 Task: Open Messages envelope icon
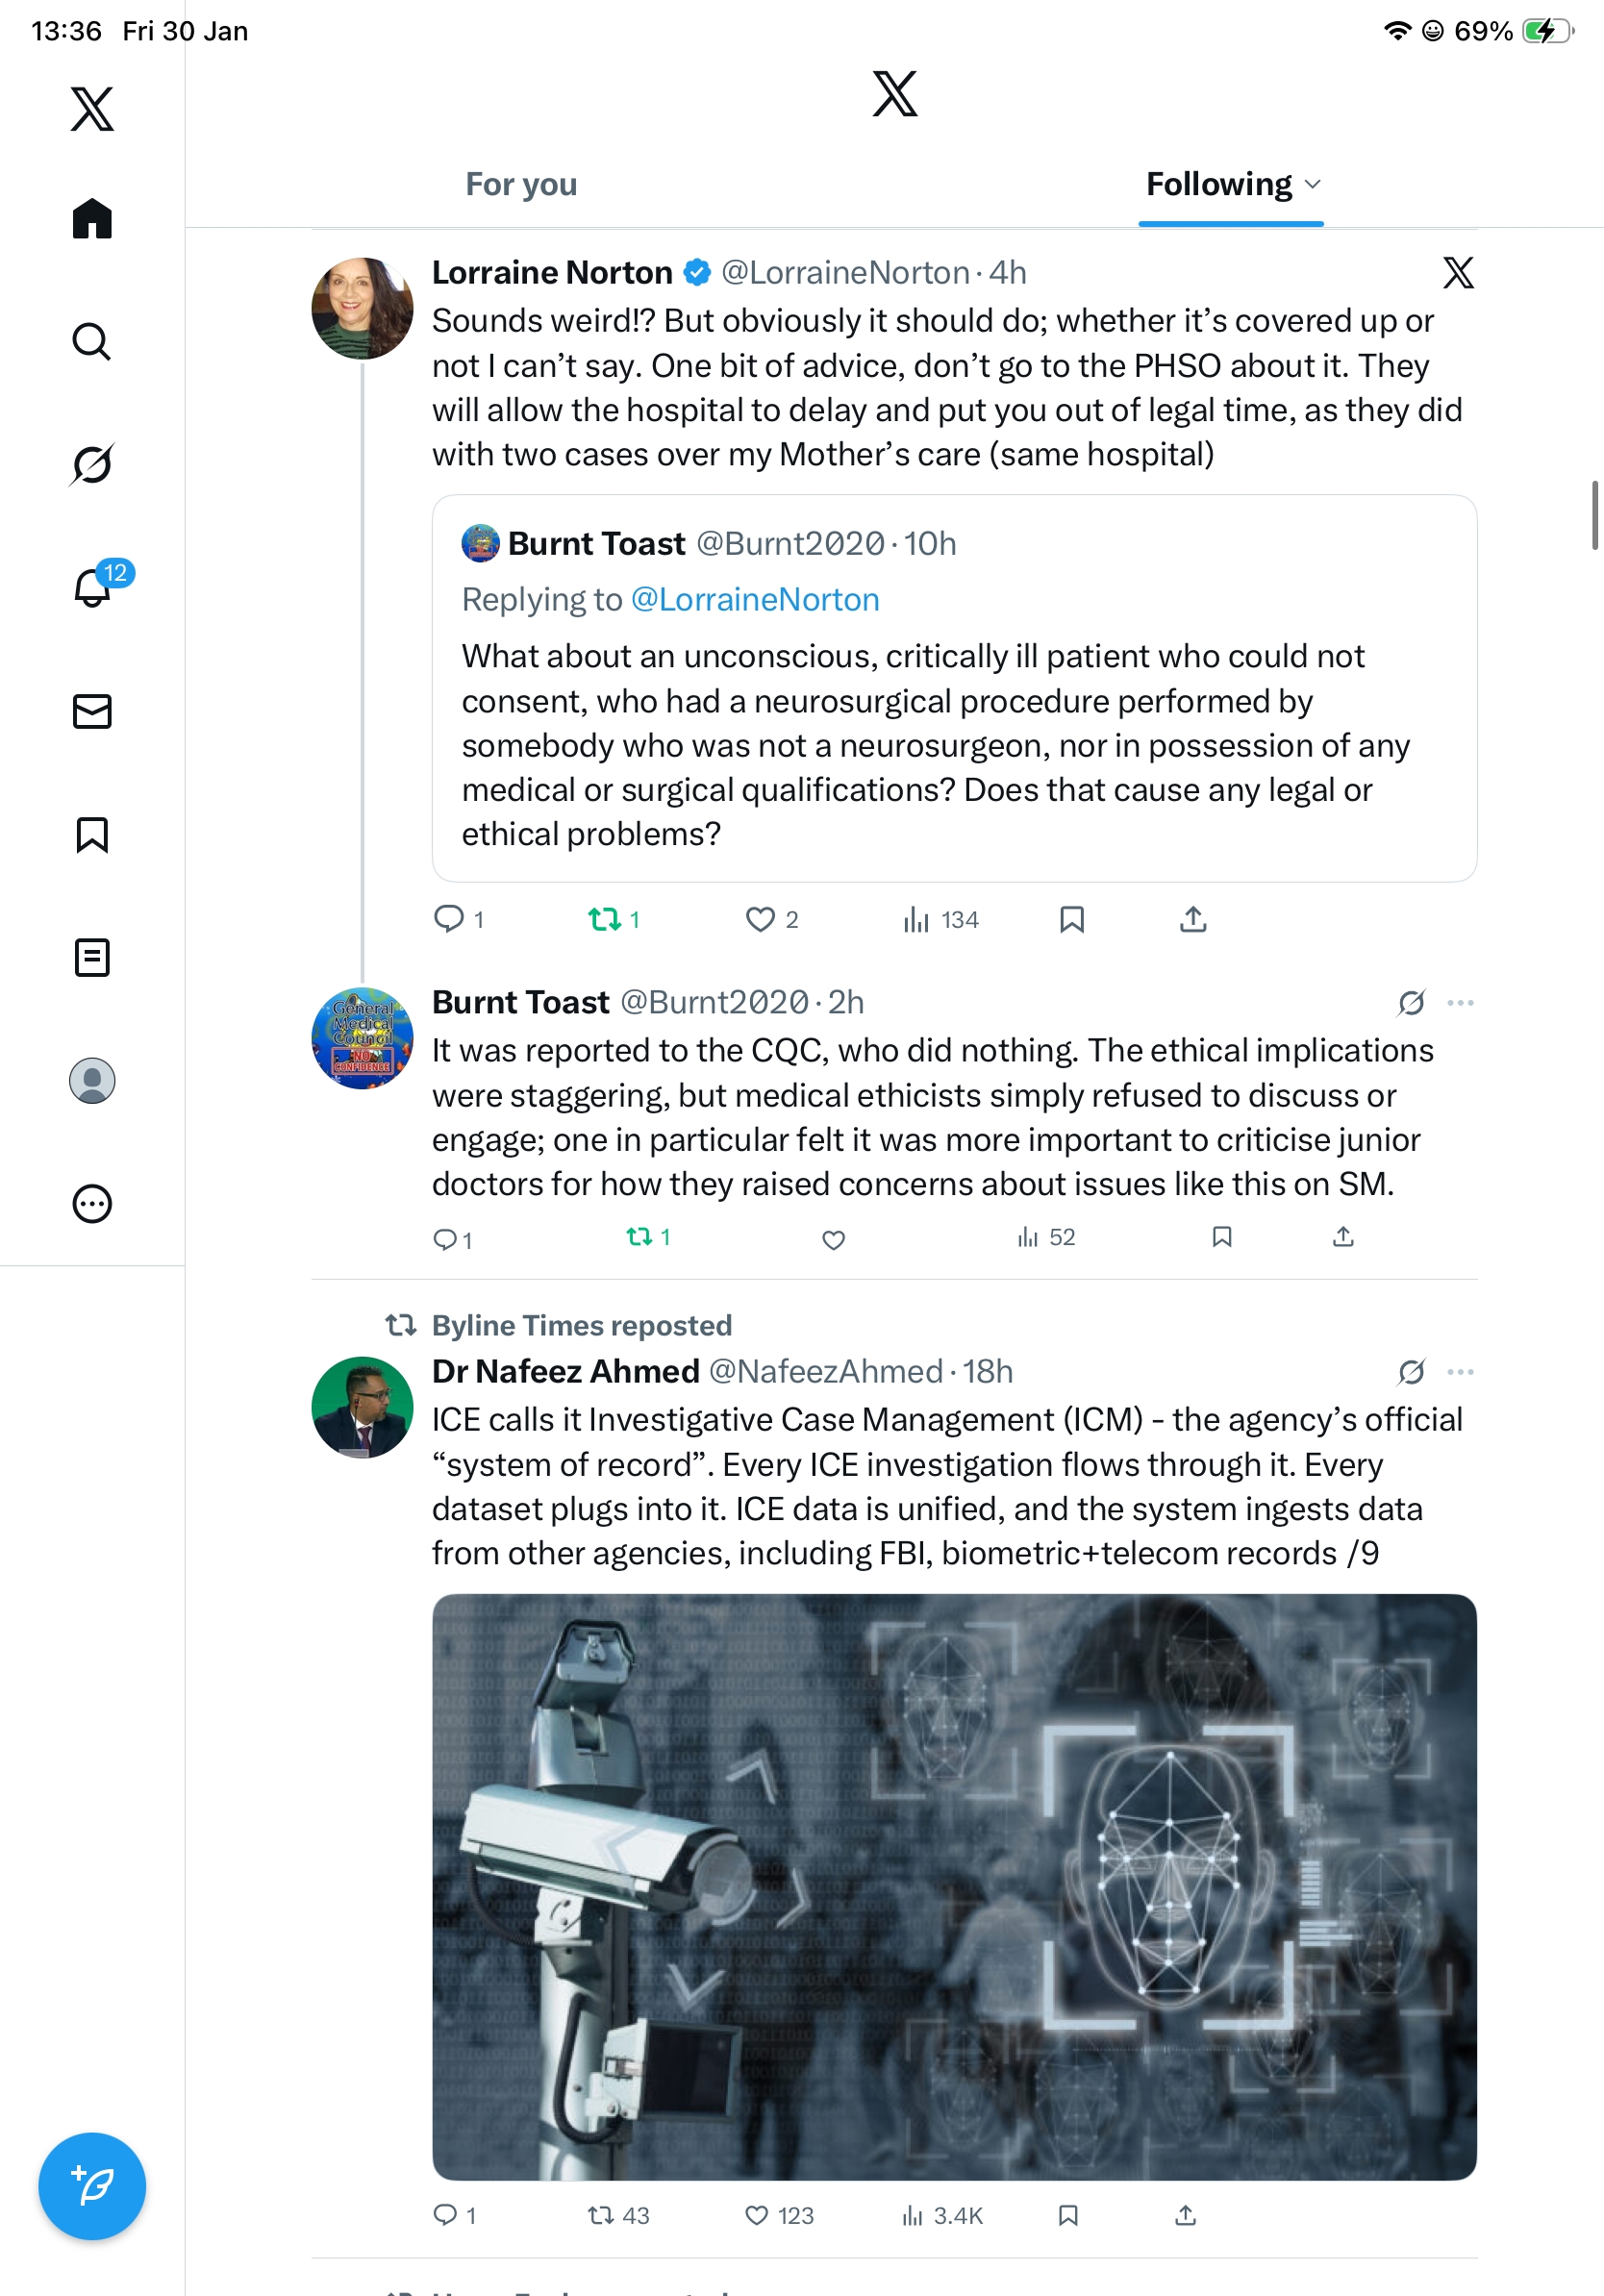tap(92, 711)
